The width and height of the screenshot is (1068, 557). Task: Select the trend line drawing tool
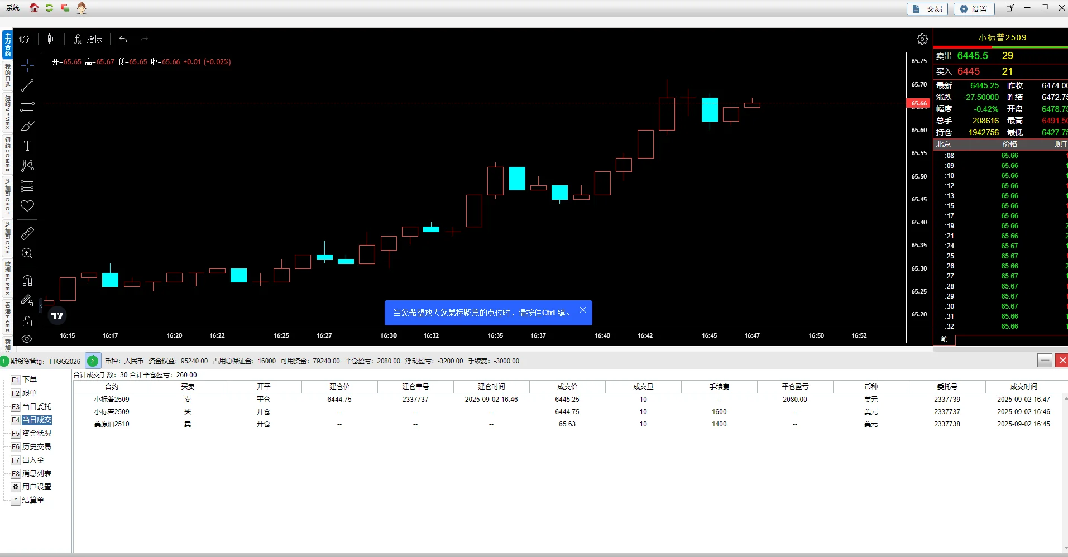click(27, 85)
